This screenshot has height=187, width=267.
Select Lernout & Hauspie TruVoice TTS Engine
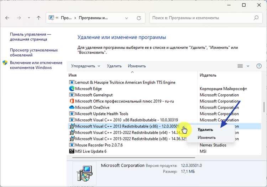coord(125,82)
